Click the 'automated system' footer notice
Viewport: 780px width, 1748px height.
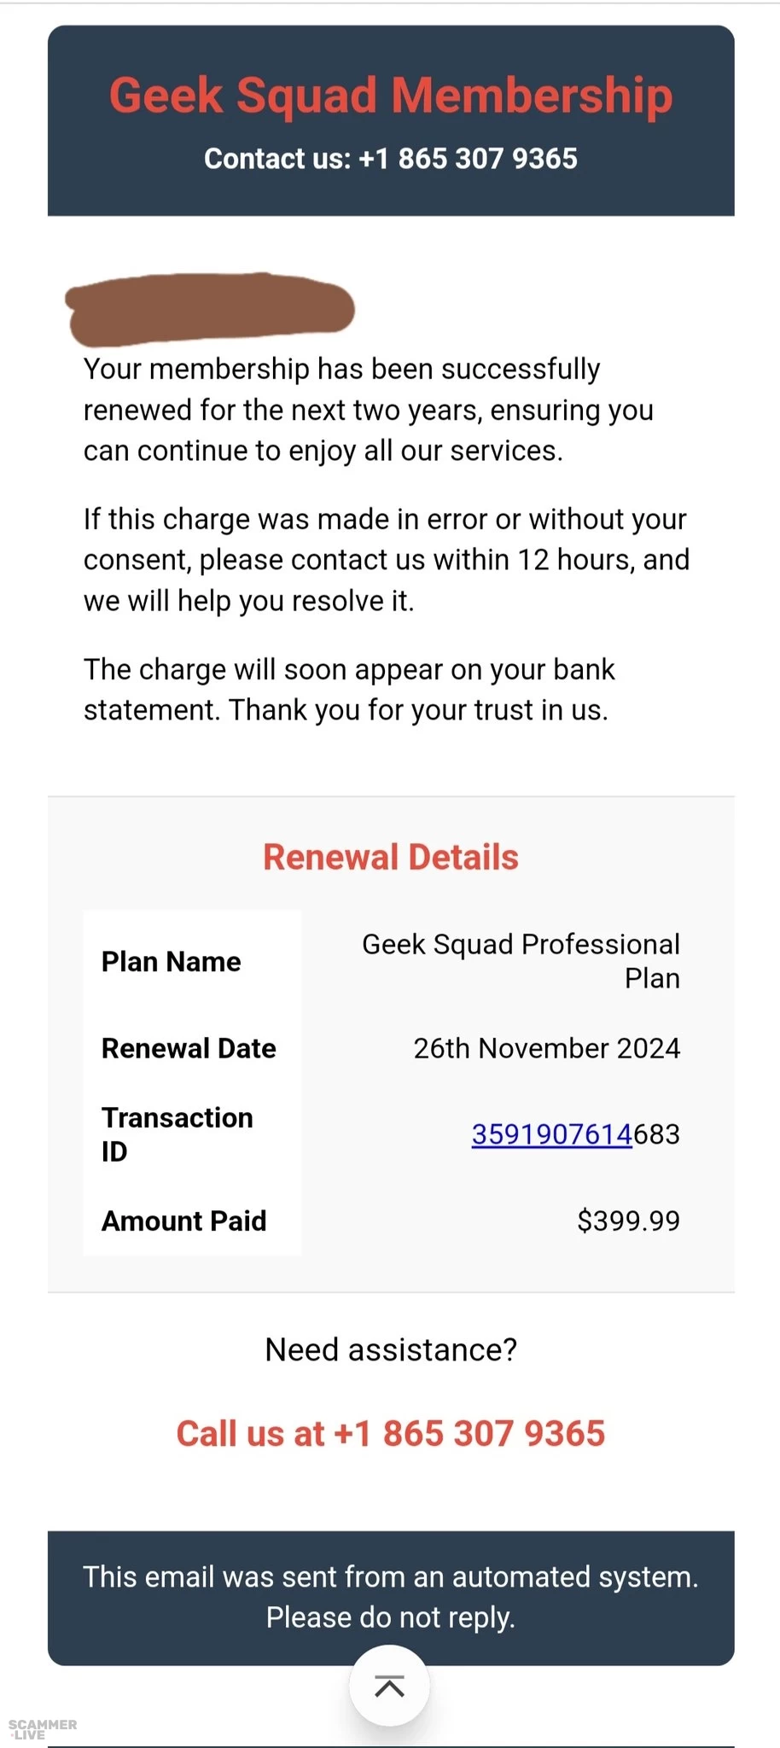[390, 1597]
